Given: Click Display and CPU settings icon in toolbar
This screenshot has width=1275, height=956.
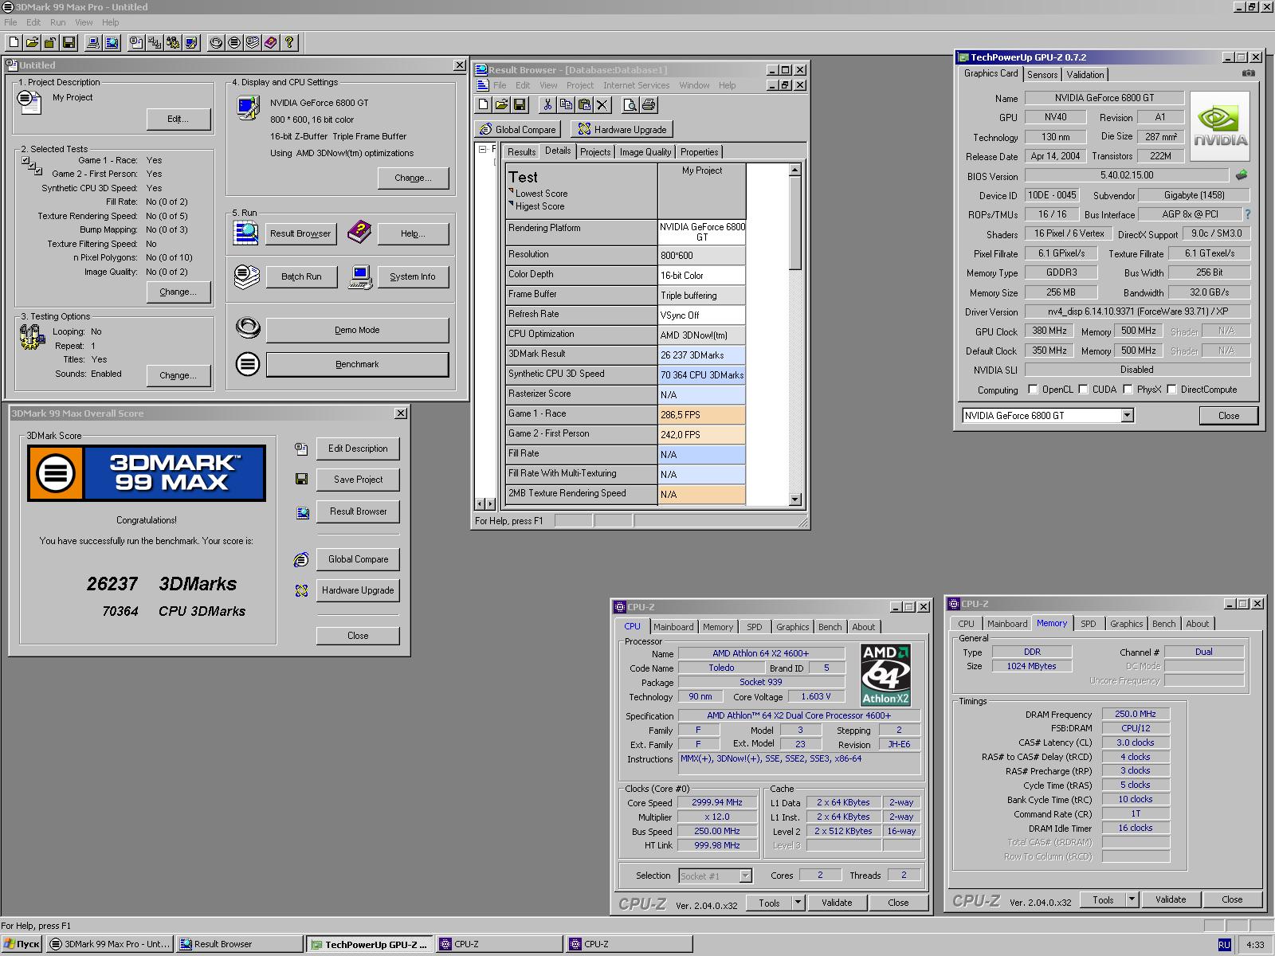Looking at the screenshot, I should [191, 43].
